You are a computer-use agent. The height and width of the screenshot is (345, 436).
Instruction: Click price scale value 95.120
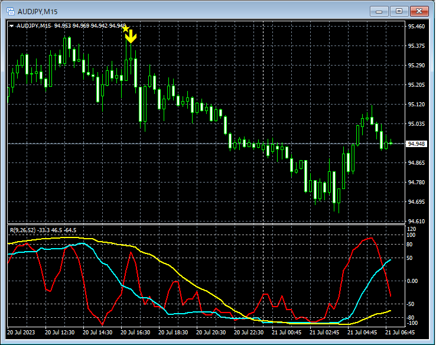tap(417, 104)
